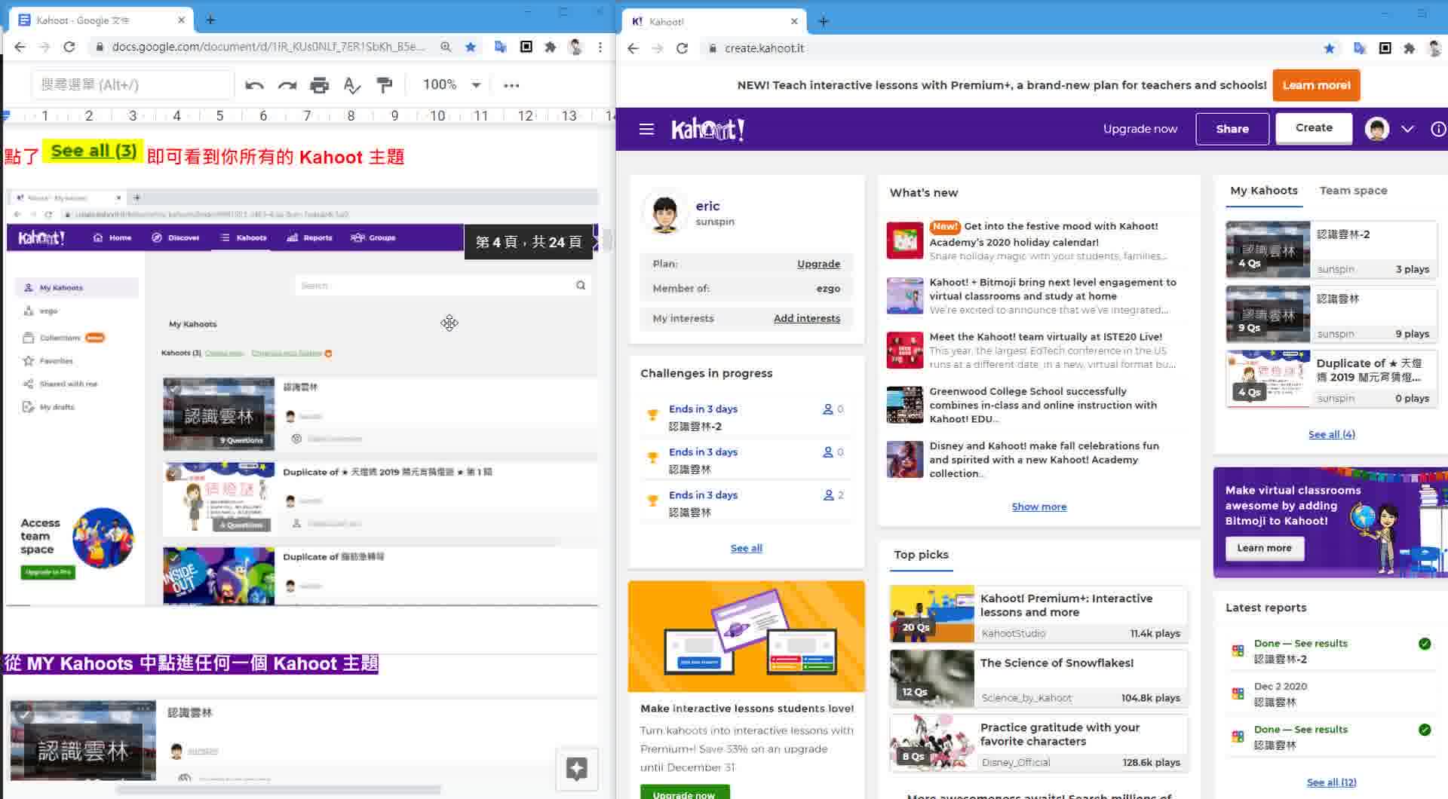Click Paint format icon in Docs toolbar
1448x799 pixels.
(385, 85)
